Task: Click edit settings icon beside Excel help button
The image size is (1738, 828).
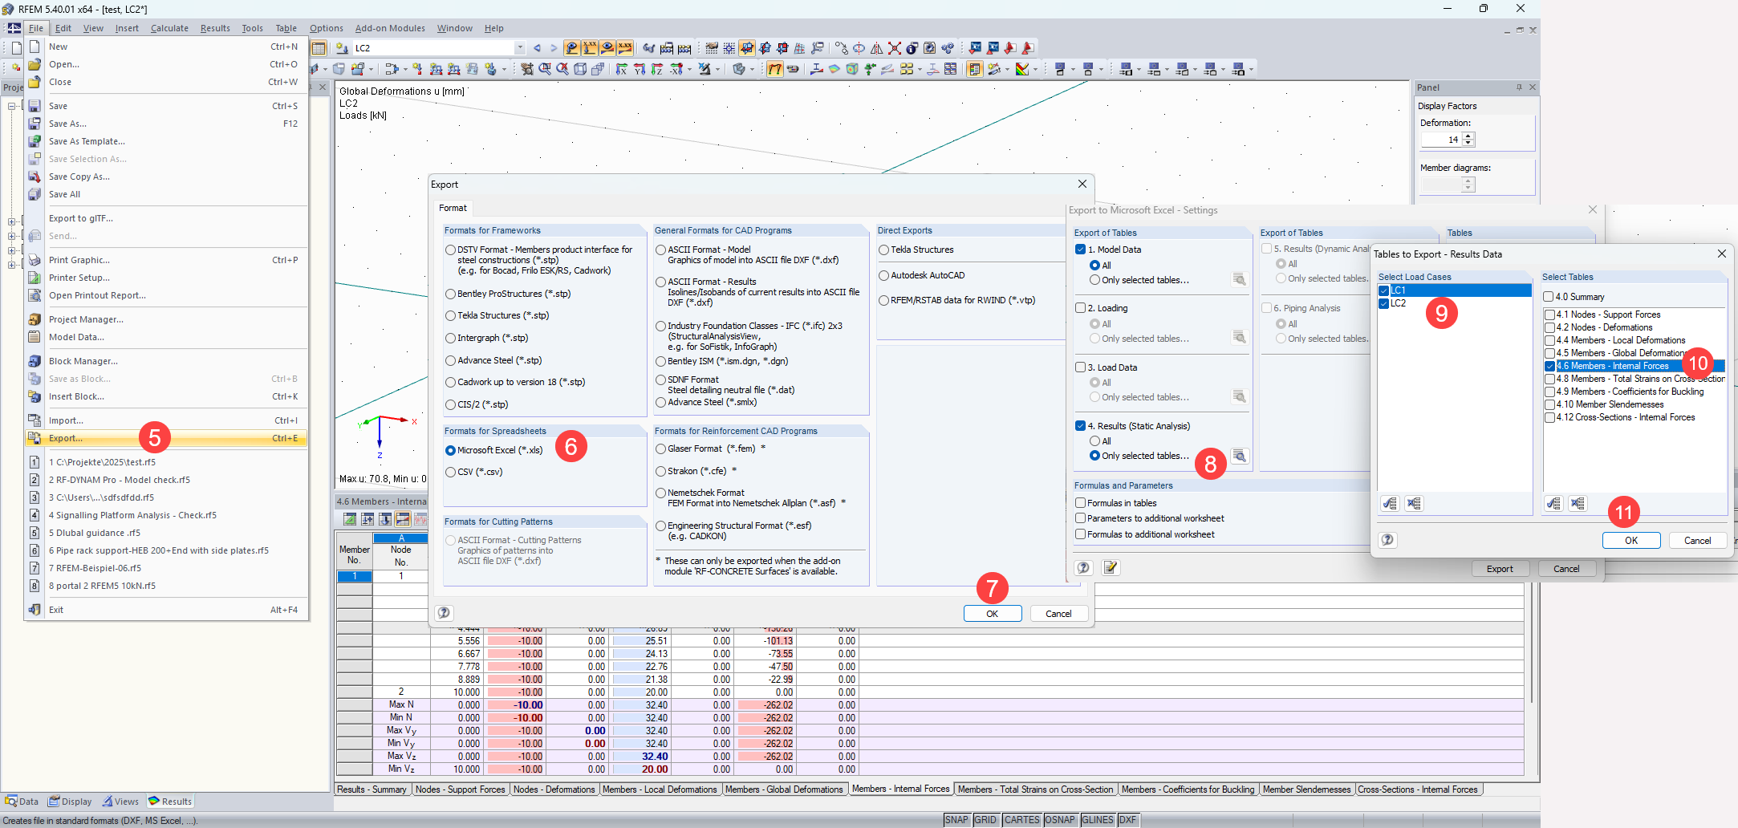Action: click(1111, 568)
